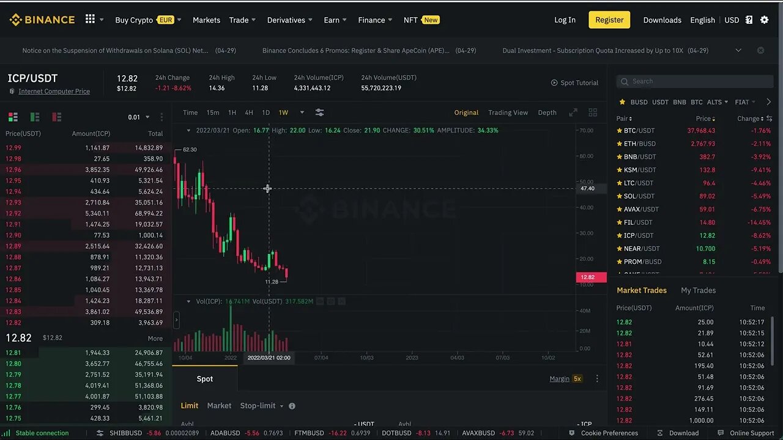Click the Margin 5x link
This screenshot has height=440, width=783.
point(566,379)
